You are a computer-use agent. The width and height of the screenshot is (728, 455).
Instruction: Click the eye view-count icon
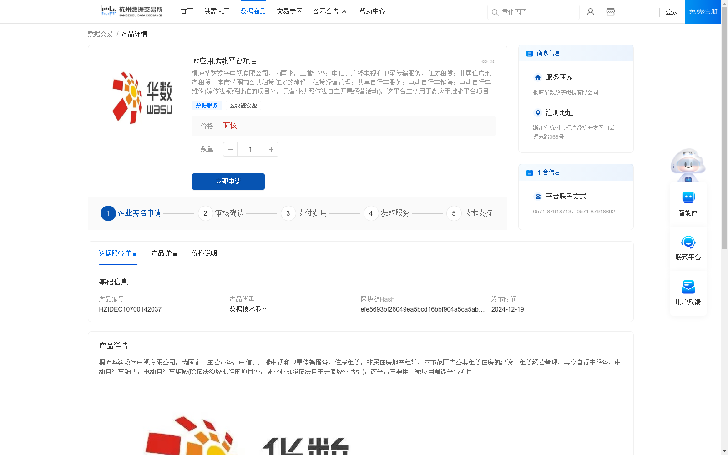(485, 61)
